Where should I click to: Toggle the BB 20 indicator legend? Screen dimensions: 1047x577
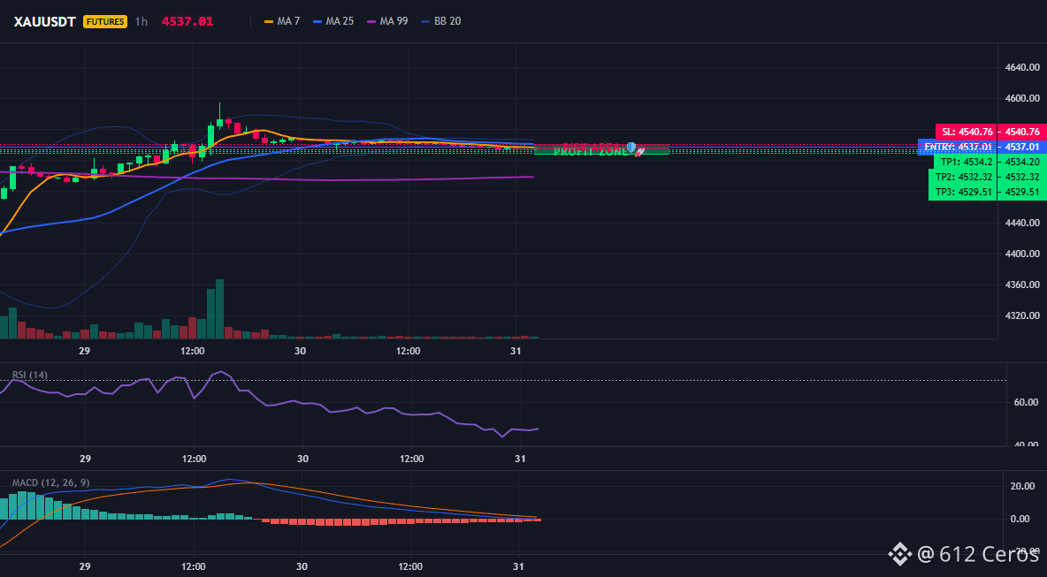point(440,21)
